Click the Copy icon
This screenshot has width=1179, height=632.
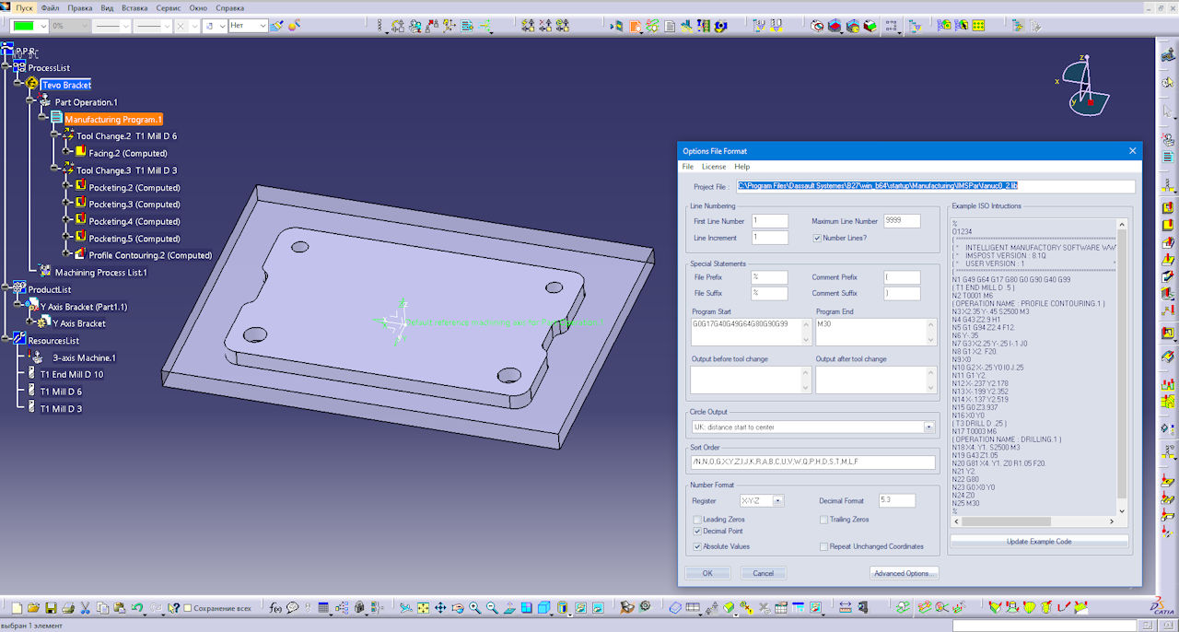[x=102, y=608]
